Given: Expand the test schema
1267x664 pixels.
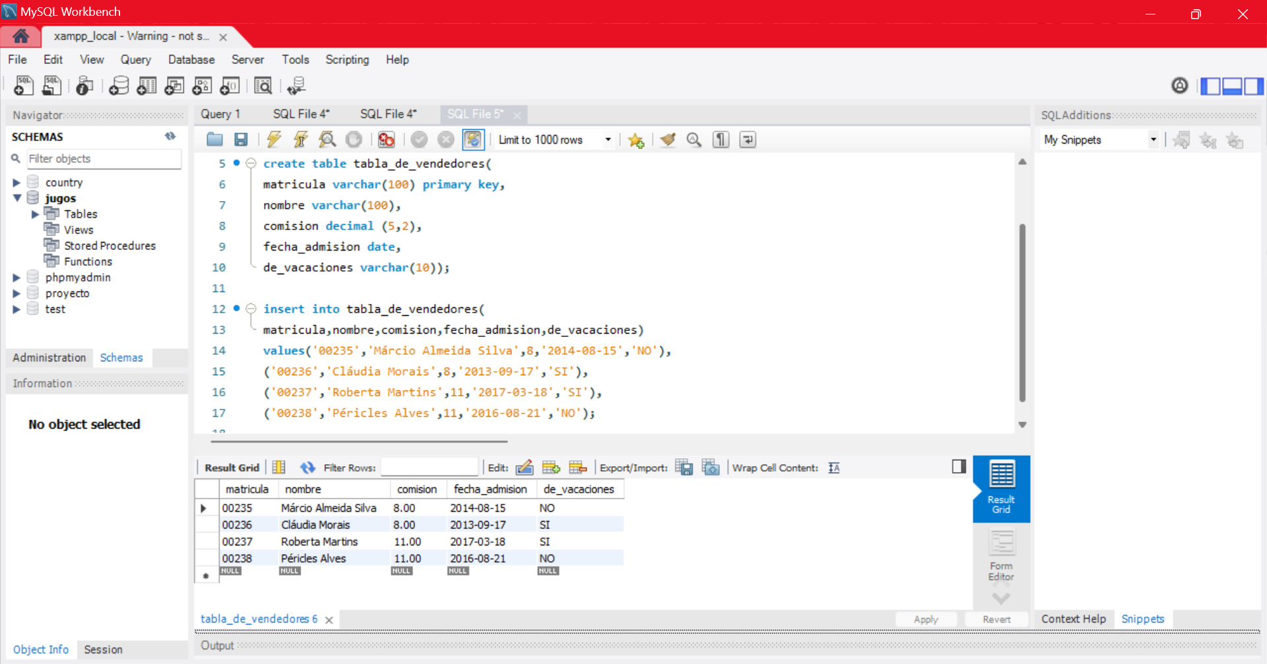Looking at the screenshot, I should [x=16, y=309].
